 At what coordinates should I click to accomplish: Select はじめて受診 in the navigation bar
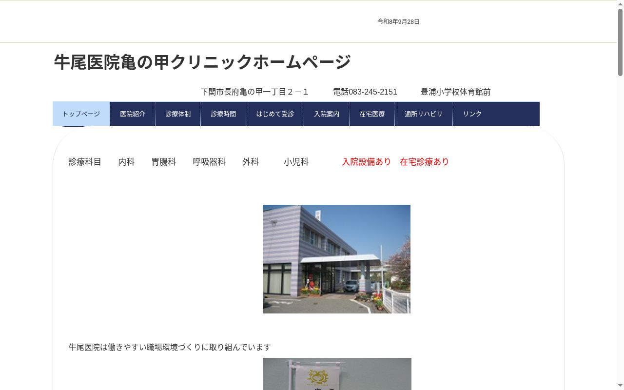point(275,114)
